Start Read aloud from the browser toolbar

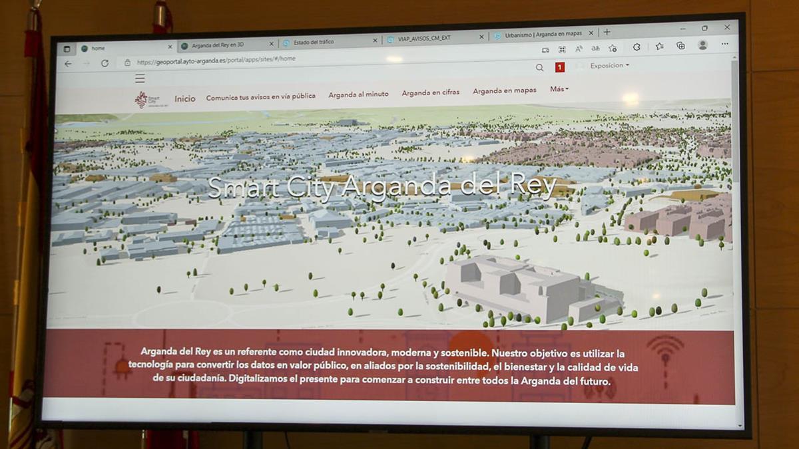pyautogui.click(x=579, y=48)
